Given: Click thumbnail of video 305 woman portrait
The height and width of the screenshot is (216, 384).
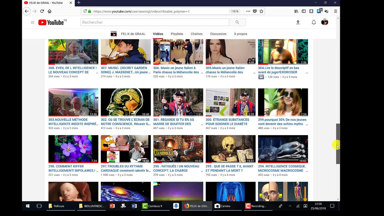Looking at the screenshot, I should click(x=230, y=52).
